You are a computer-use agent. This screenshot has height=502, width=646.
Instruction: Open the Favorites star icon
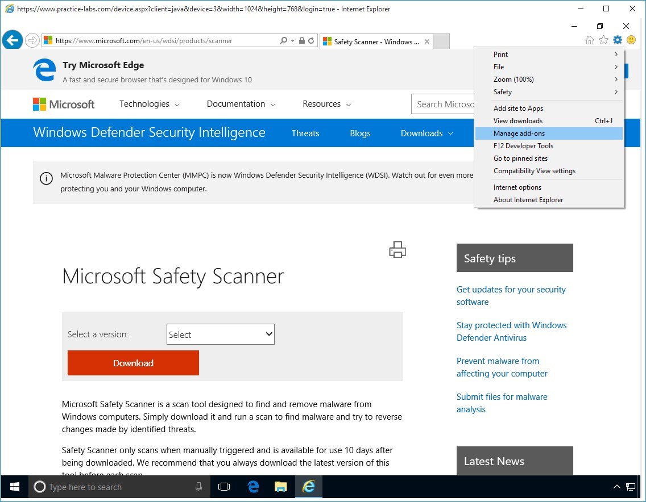pyautogui.click(x=603, y=40)
